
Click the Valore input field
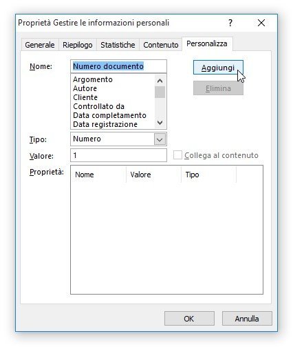pos(118,155)
